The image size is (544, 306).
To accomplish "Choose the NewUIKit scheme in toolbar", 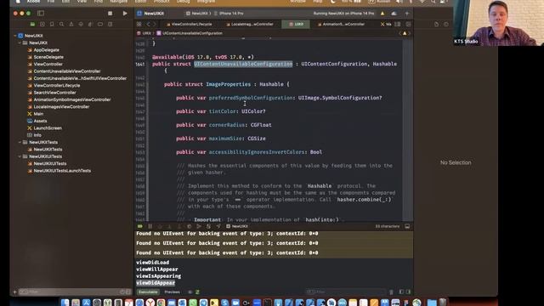I will 197,14.
